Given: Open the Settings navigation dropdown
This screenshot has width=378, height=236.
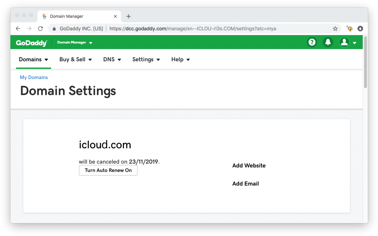Looking at the screenshot, I should [146, 59].
